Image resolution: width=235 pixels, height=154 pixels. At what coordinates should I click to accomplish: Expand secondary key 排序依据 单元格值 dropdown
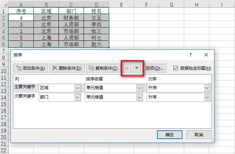point(139,97)
